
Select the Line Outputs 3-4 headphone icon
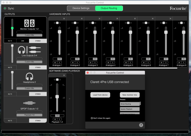point(21,50)
